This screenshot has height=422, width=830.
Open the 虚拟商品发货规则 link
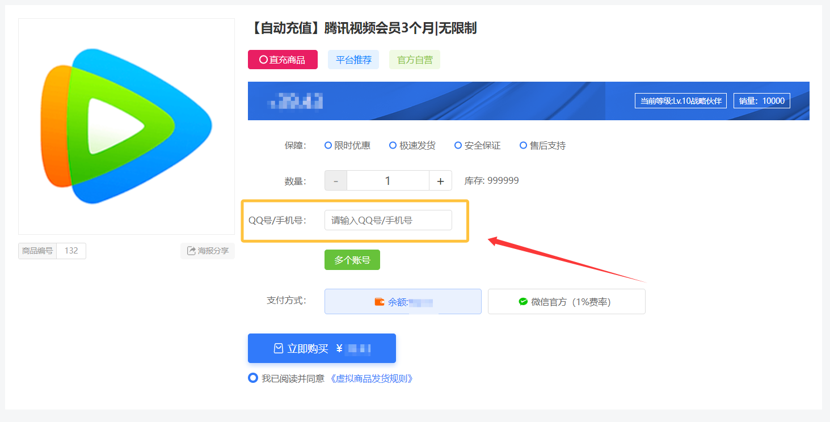point(371,378)
